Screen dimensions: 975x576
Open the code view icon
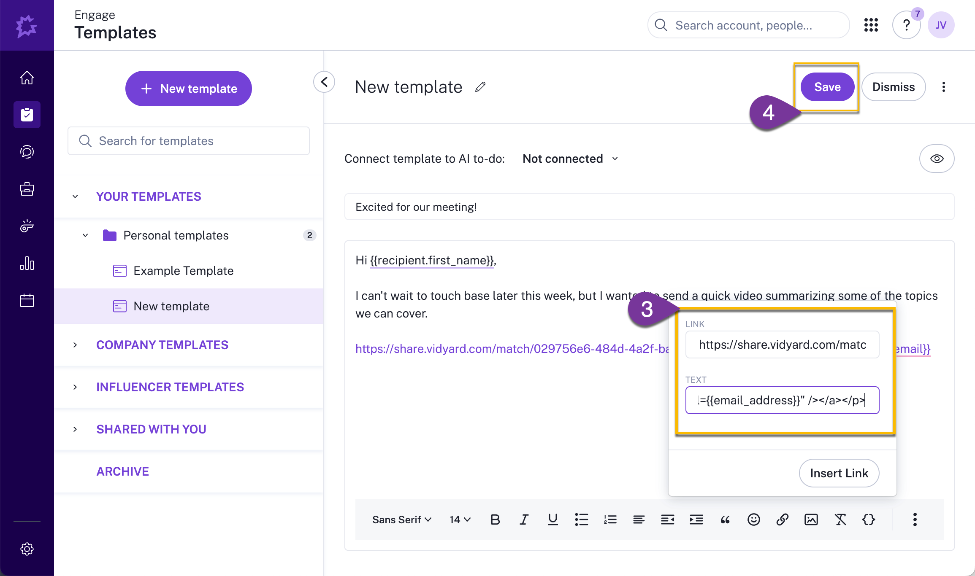(x=869, y=519)
